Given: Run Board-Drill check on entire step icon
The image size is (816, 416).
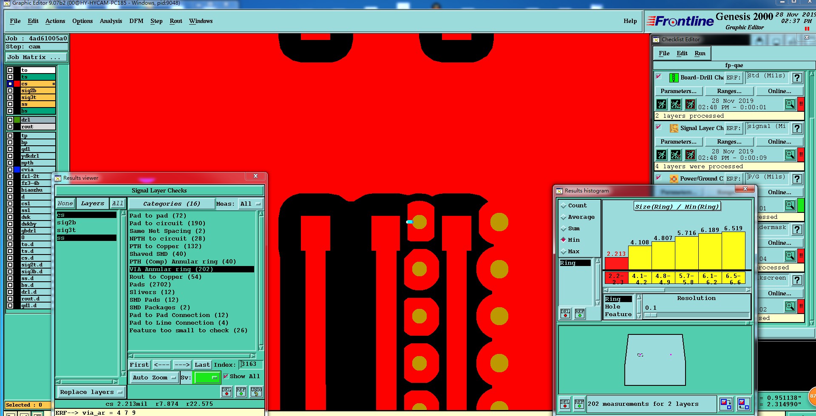Looking at the screenshot, I should click(661, 104).
